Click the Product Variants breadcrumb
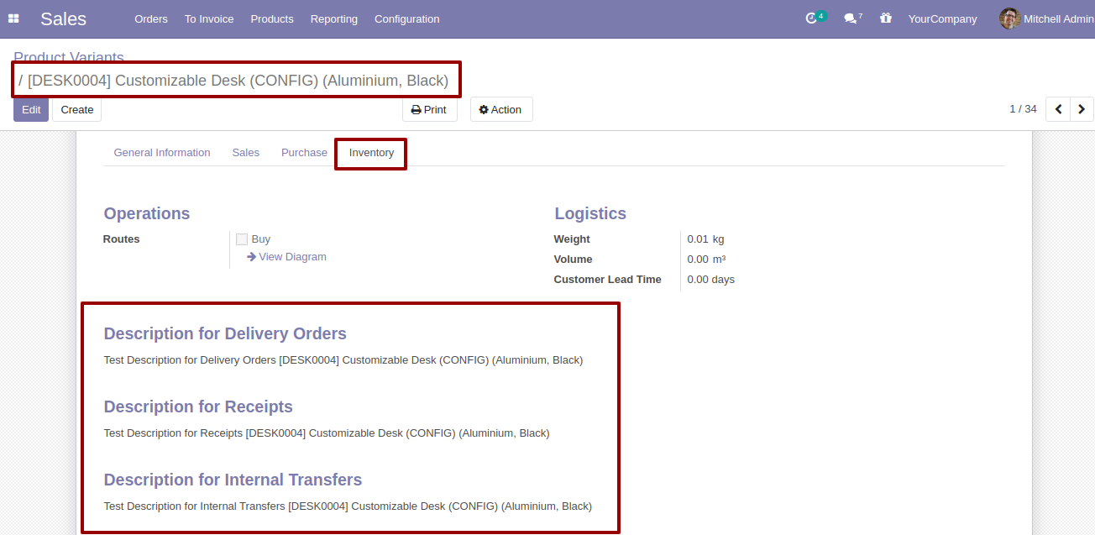Image resolution: width=1095 pixels, height=535 pixels. [69, 57]
